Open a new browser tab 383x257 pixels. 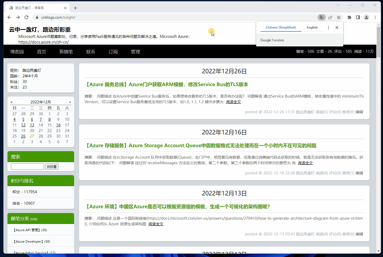(x=75, y=8)
